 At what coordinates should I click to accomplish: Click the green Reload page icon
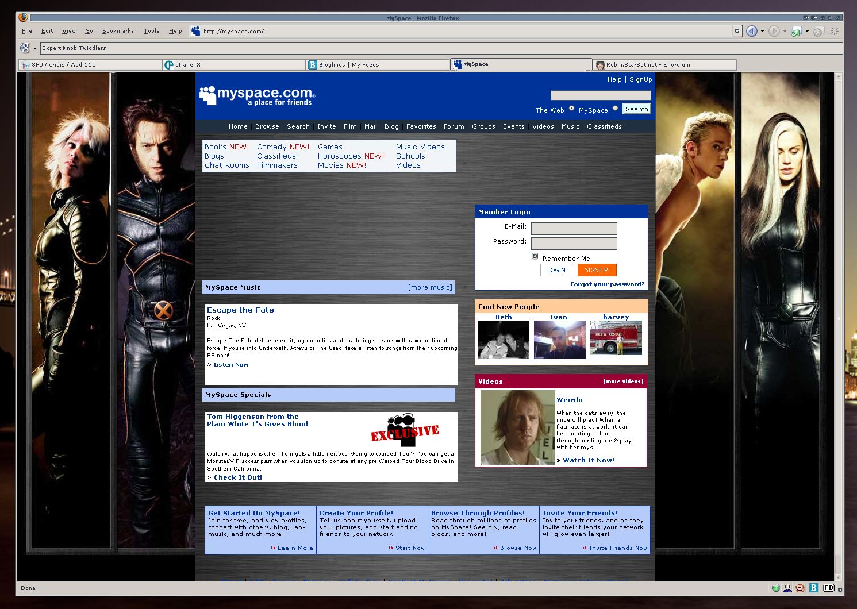click(796, 32)
